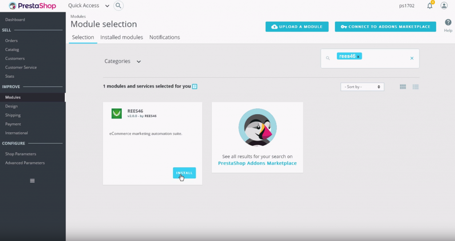Viewport: 455px width, 241px height.
Task: Follow the PrestaShop Addons Marketplace link
Action: 257,163
